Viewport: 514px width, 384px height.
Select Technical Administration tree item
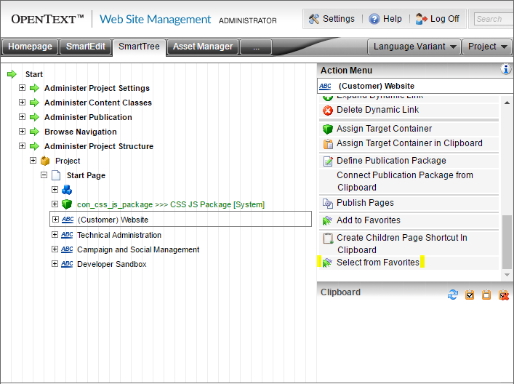tap(119, 235)
